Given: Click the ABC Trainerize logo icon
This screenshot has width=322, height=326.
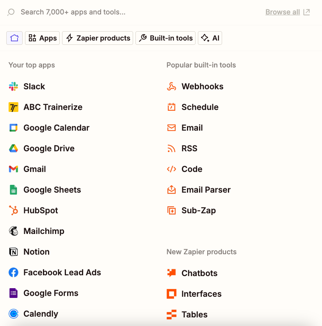Looking at the screenshot, I should pyautogui.click(x=13, y=107).
